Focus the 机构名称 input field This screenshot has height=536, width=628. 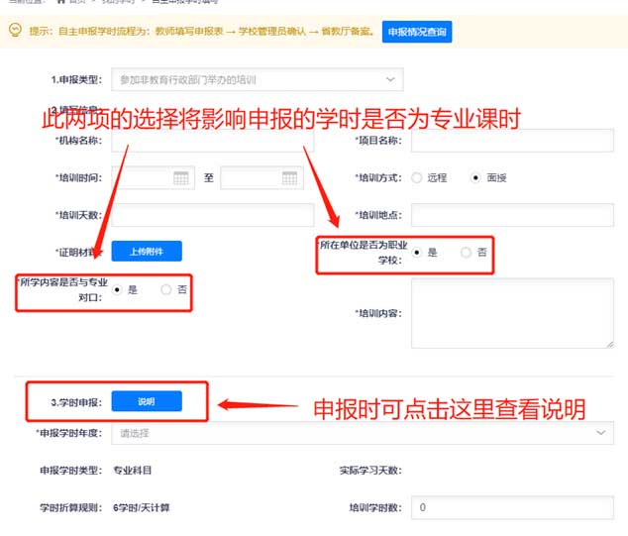click(x=212, y=142)
